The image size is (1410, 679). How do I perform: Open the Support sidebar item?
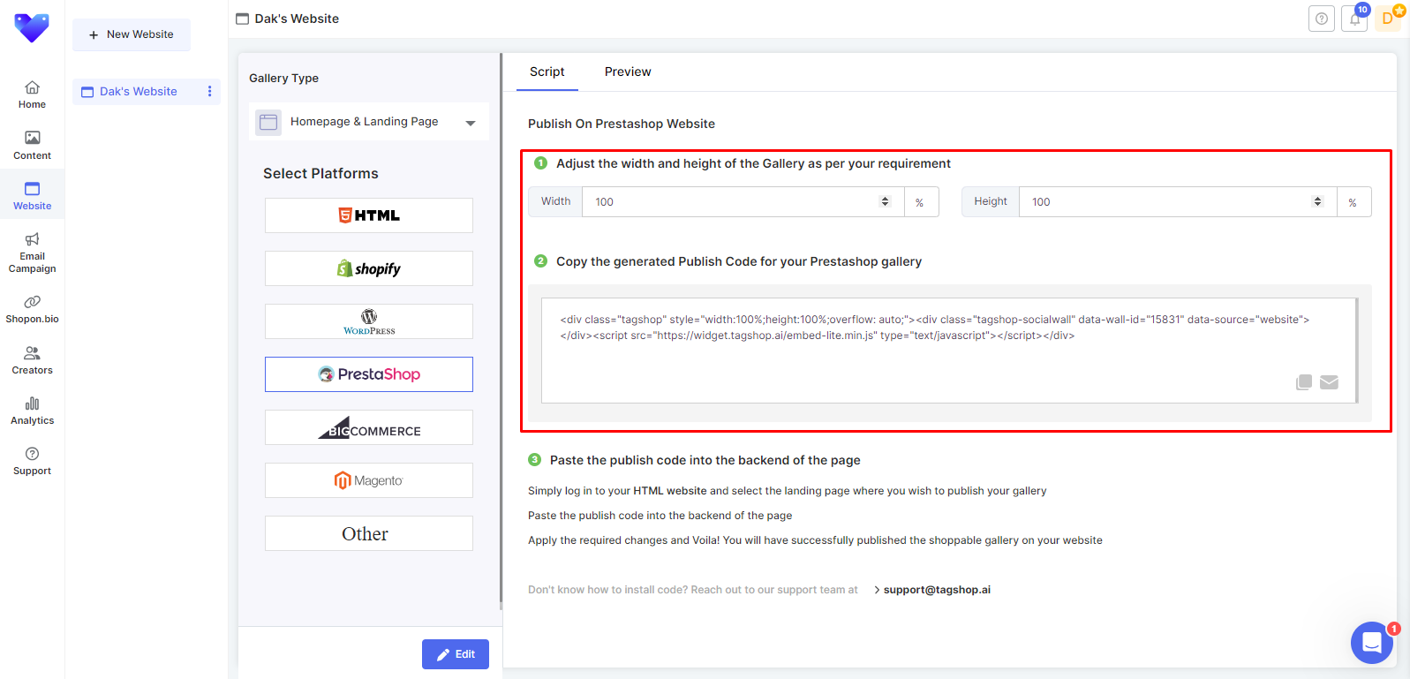[32, 461]
